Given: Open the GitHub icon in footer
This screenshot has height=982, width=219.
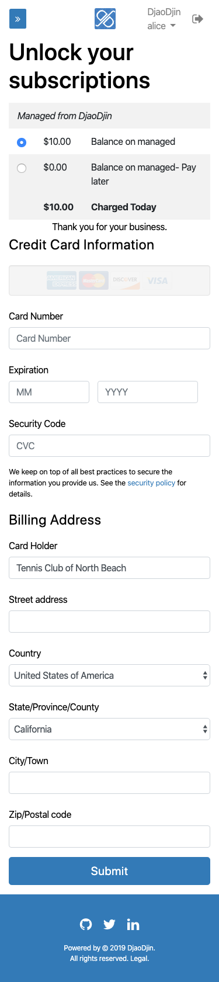Looking at the screenshot, I should (x=86, y=924).
